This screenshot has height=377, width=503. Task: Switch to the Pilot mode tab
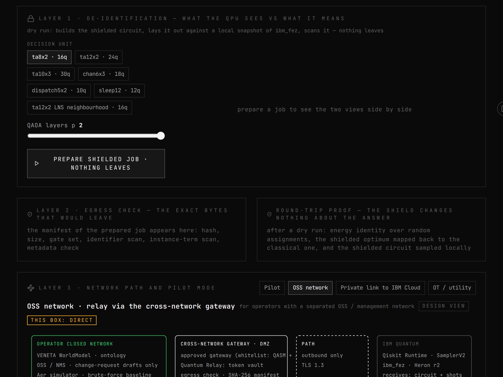pos(272,288)
